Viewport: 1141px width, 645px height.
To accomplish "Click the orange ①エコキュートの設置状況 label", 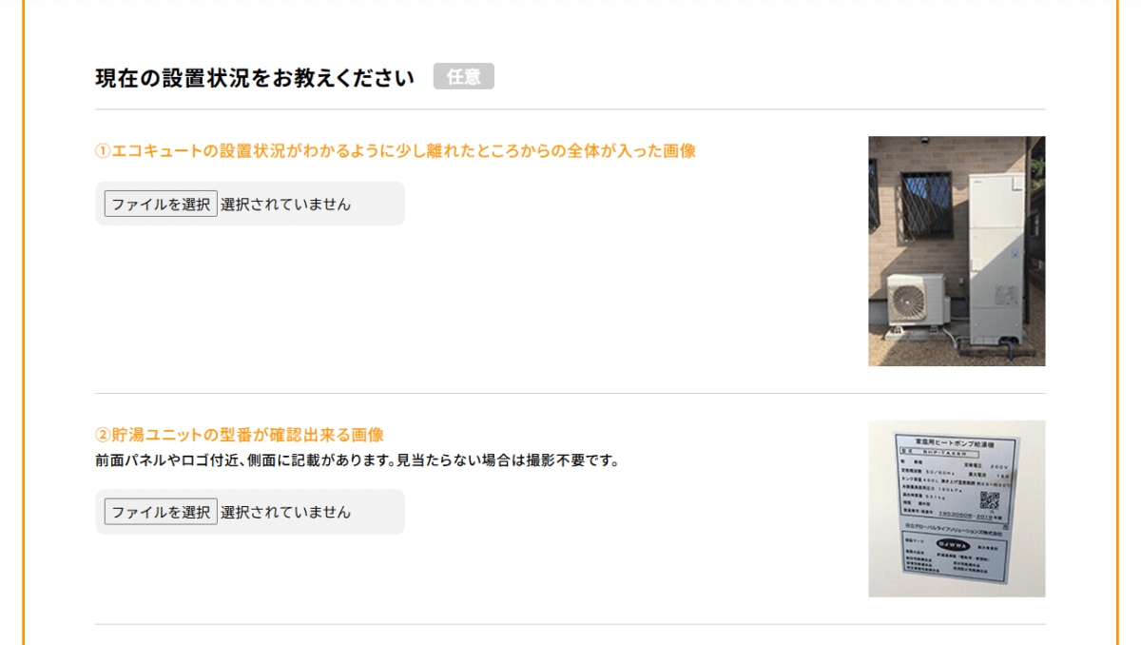I will click(x=396, y=150).
